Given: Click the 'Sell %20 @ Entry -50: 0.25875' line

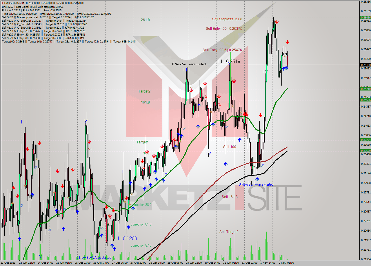Looking at the screenshot, I should (x=44, y=34).
